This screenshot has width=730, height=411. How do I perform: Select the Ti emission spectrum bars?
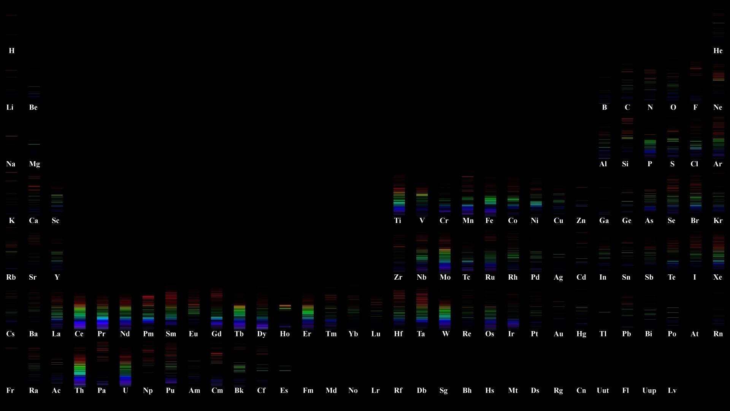click(399, 196)
